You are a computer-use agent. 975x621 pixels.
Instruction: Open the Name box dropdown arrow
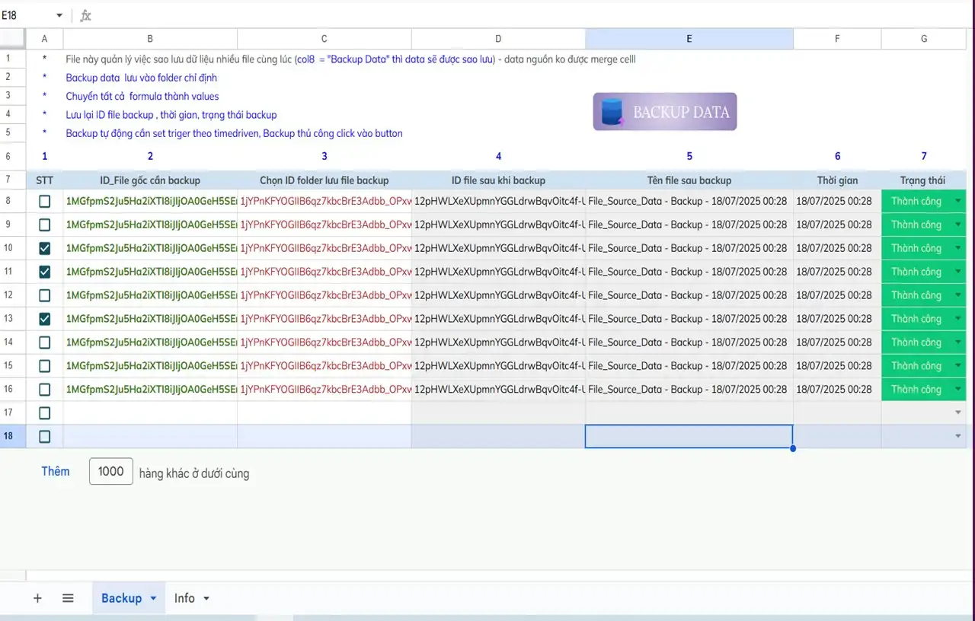tap(59, 15)
